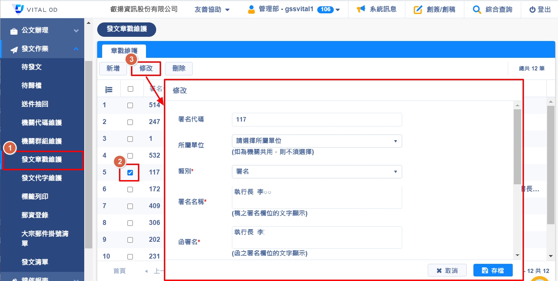Expand the 友善協助 dropdown menu
The width and height of the screenshot is (558, 281).
pyautogui.click(x=212, y=9)
